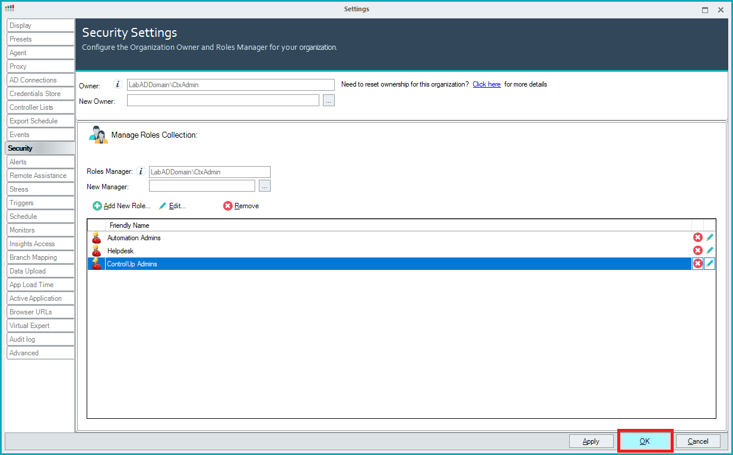Follow the 'Click here' reset ownership link

[486, 85]
